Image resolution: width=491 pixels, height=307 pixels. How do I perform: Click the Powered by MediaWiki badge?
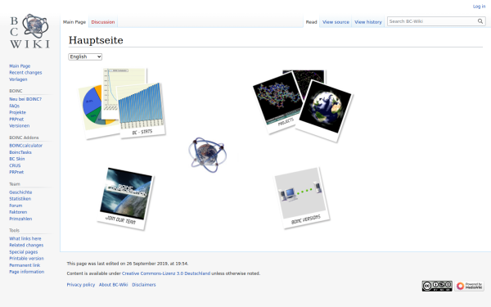pos(469,286)
